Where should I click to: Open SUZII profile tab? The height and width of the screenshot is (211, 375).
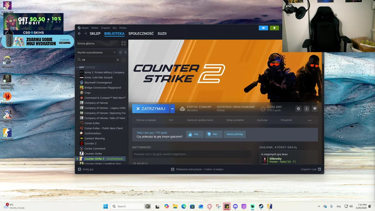point(162,33)
